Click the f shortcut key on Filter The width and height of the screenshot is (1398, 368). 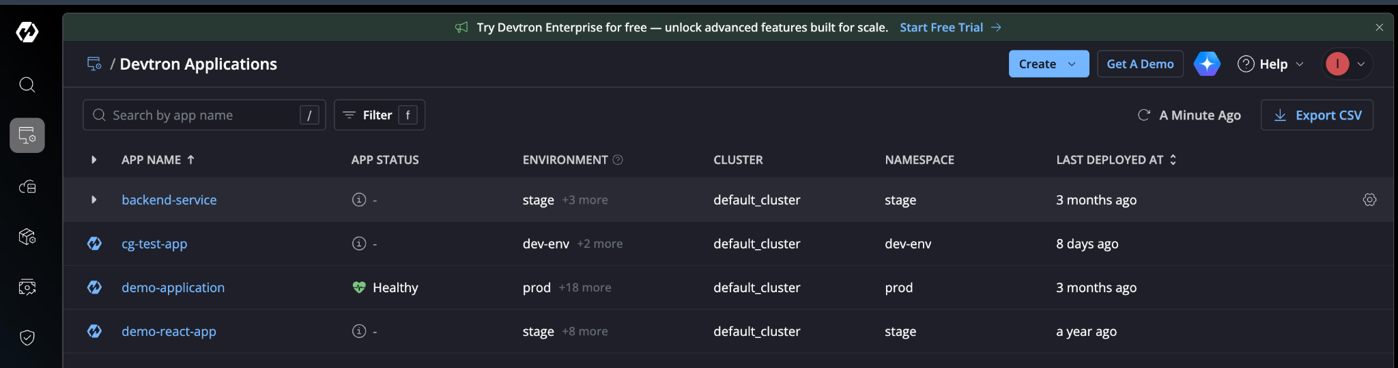(408, 115)
